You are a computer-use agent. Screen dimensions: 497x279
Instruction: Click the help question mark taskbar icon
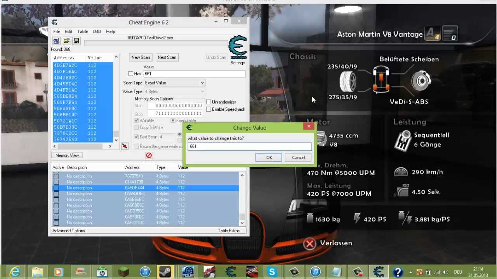[x=398, y=272]
